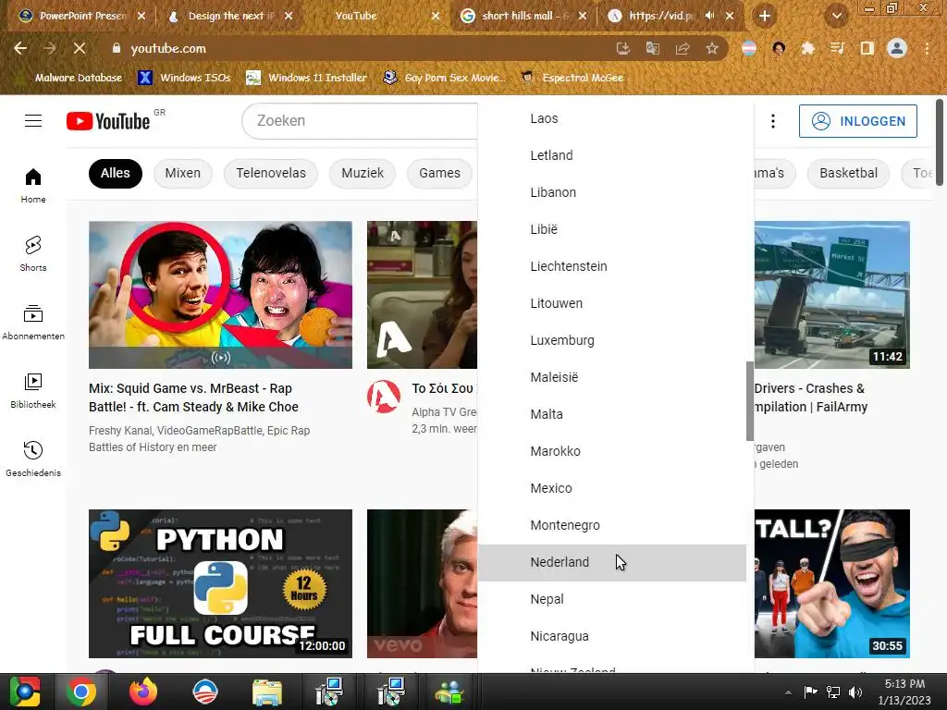The width and height of the screenshot is (947, 710).
Task: Open the Chrome three-dot menu
Action: [x=927, y=48]
